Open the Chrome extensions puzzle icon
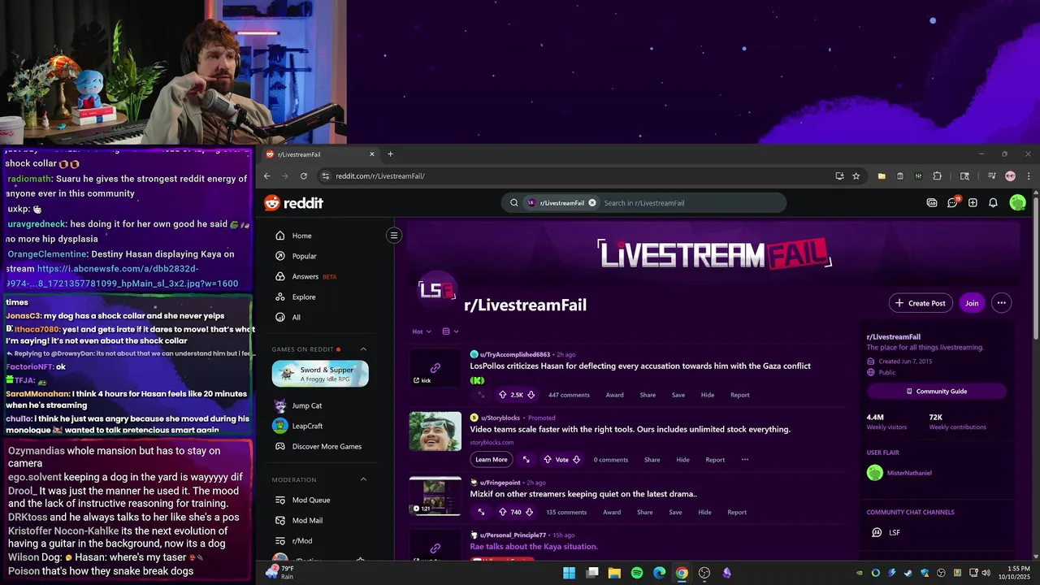The height and width of the screenshot is (585, 1040). pyautogui.click(x=937, y=176)
